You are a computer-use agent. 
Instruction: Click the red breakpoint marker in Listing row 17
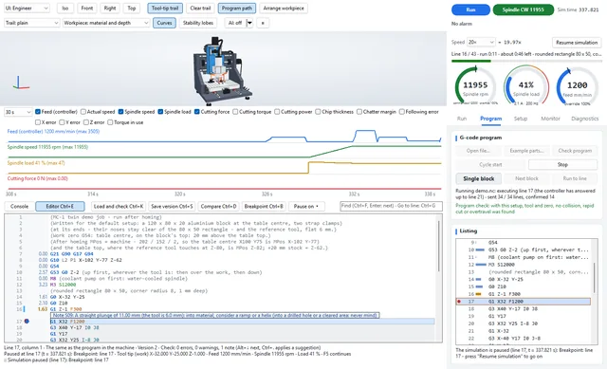pyautogui.click(x=459, y=302)
